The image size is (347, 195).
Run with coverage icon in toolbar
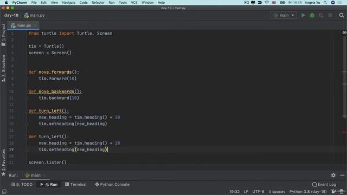(x=321, y=15)
